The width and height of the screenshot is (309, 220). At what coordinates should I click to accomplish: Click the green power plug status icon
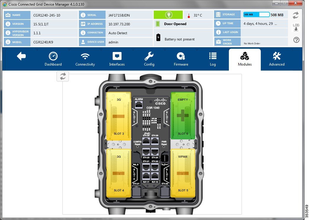168,15
